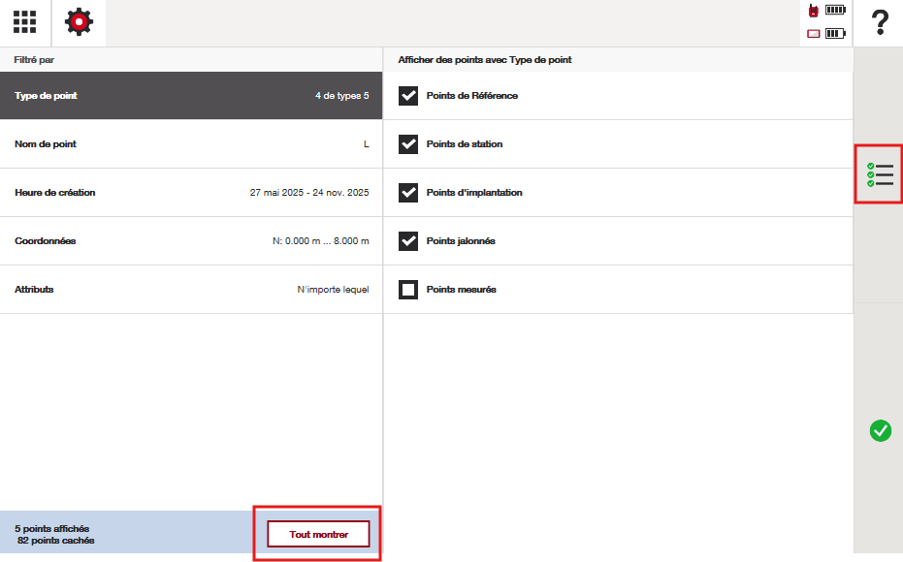Toggle Points de station checkbox
The width and height of the screenshot is (903, 562).
tap(408, 144)
